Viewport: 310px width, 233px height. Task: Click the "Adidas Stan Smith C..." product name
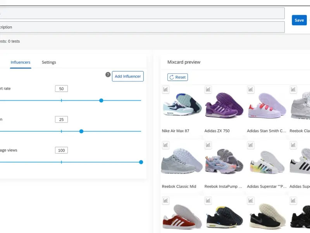click(267, 131)
